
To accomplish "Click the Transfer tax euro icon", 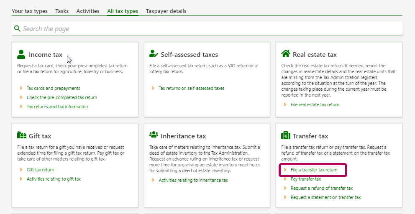I will click(285, 135).
